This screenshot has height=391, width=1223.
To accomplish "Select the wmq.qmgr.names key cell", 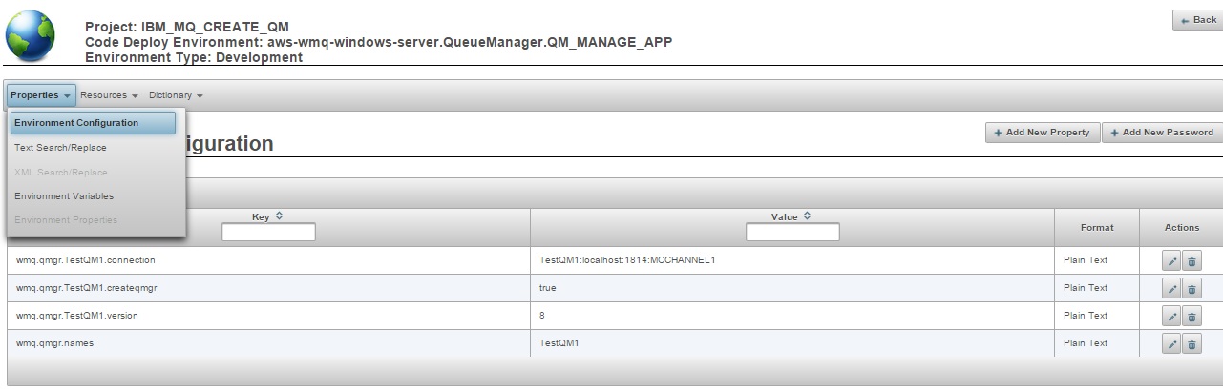I will 268,343.
